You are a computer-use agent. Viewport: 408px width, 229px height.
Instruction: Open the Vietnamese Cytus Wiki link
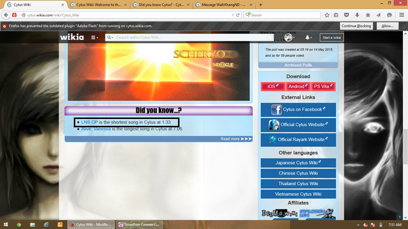[298, 194]
